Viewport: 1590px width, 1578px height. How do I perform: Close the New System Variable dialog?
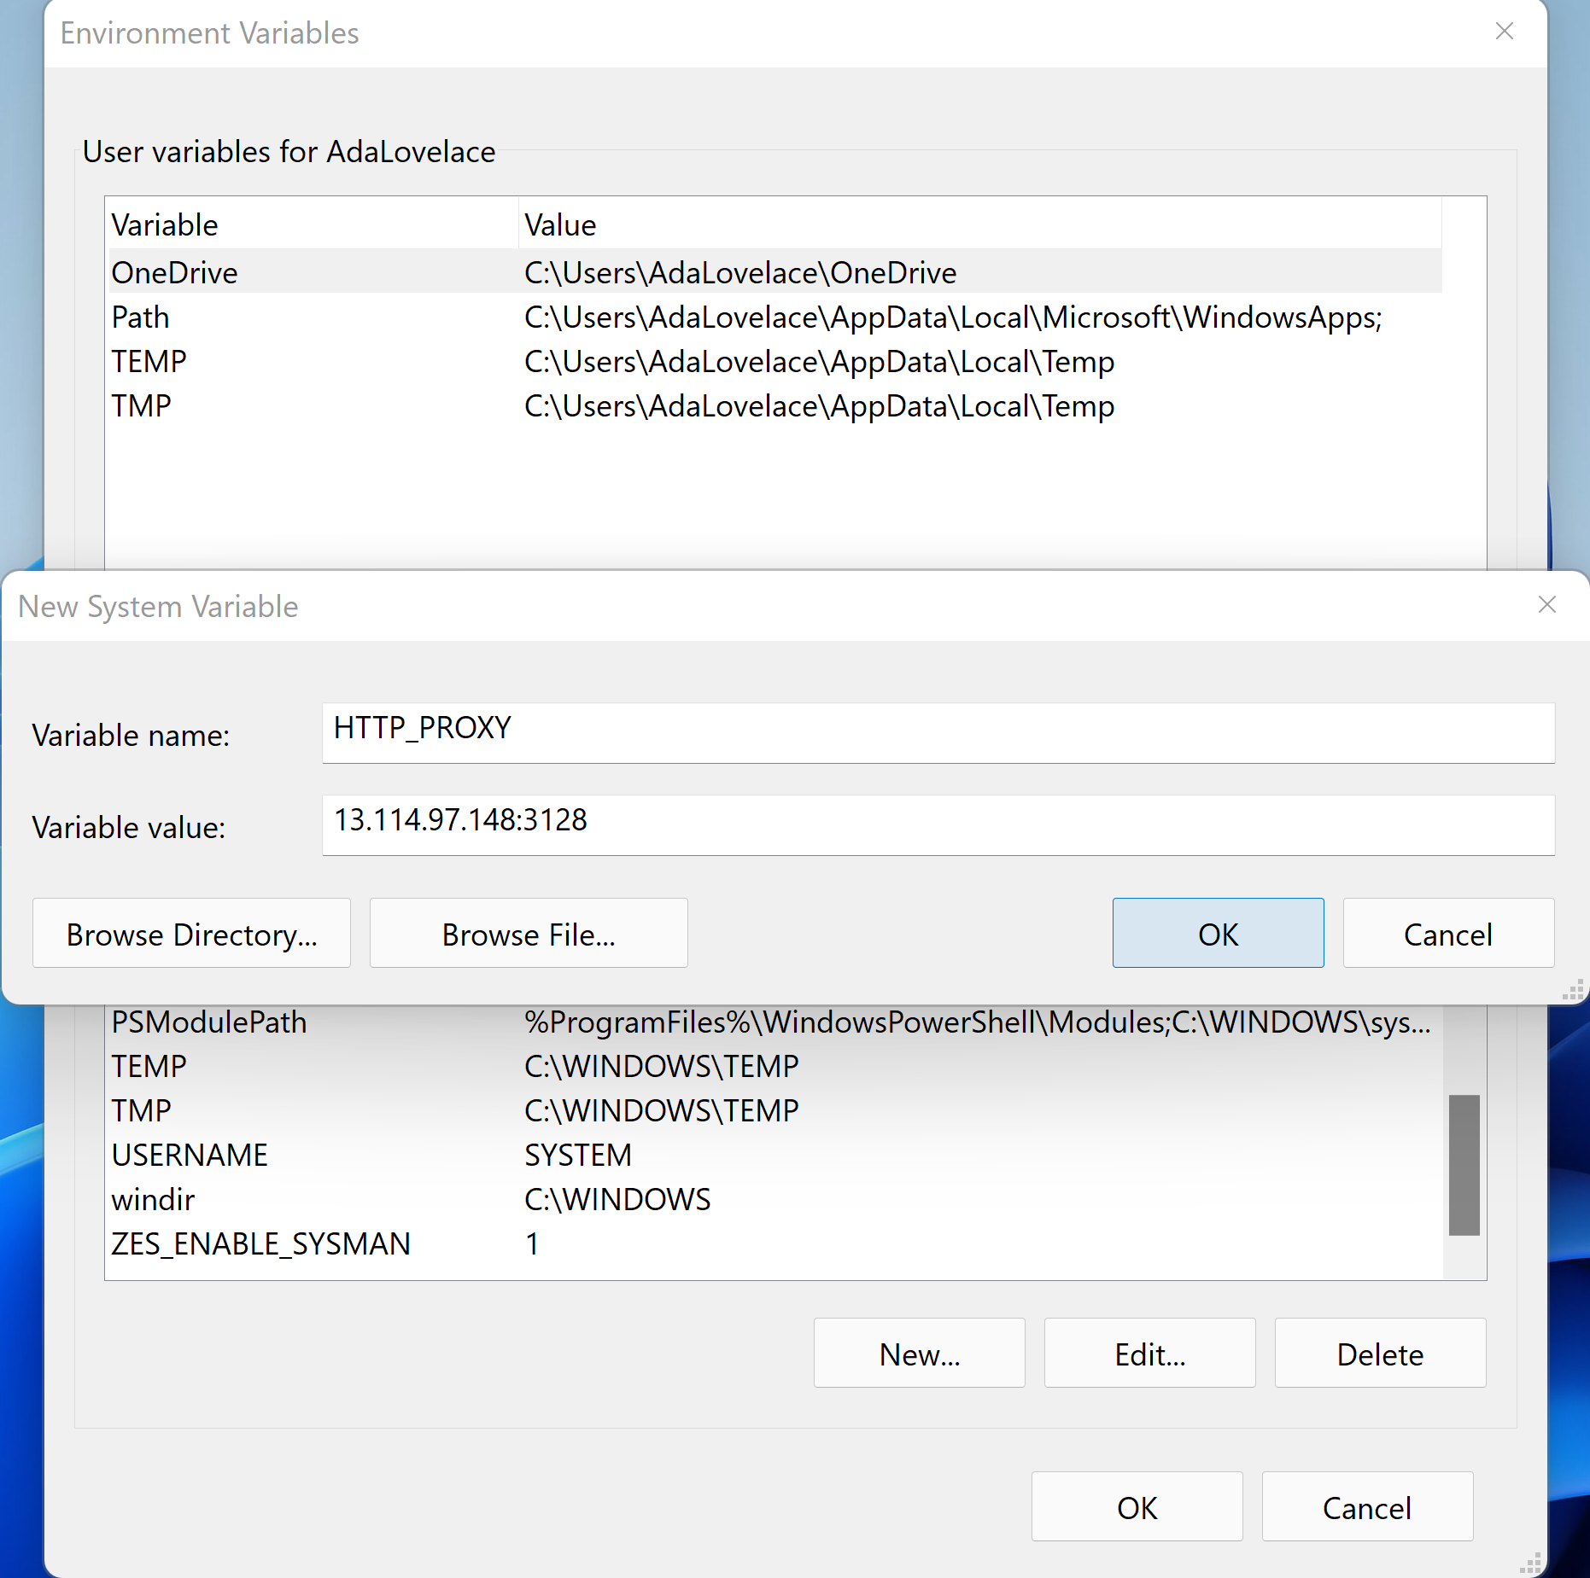pyautogui.click(x=1546, y=605)
